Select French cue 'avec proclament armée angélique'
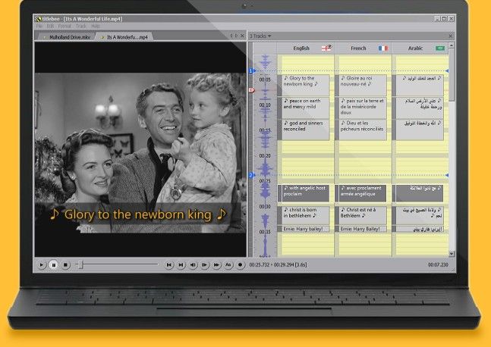This screenshot has width=491, height=347. coord(360,193)
